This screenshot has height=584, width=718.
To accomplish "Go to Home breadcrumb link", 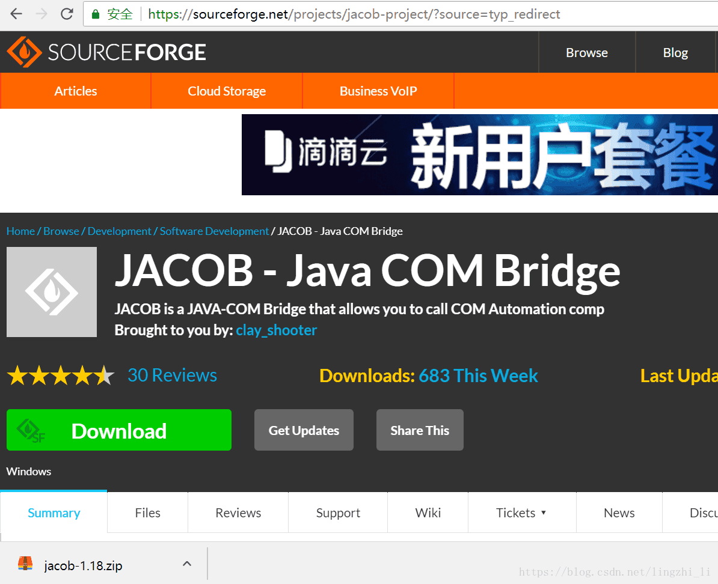I will (20, 231).
